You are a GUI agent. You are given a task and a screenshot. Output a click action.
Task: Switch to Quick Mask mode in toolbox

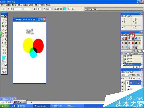point(5,65)
